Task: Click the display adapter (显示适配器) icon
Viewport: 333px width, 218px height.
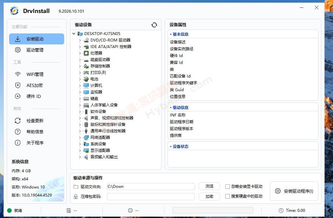Action: point(86,151)
